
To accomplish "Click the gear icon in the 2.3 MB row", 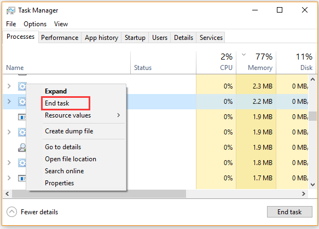I will [x=22, y=86].
